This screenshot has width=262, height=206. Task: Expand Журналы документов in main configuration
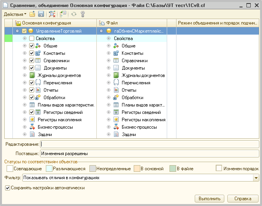click(x=24, y=75)
